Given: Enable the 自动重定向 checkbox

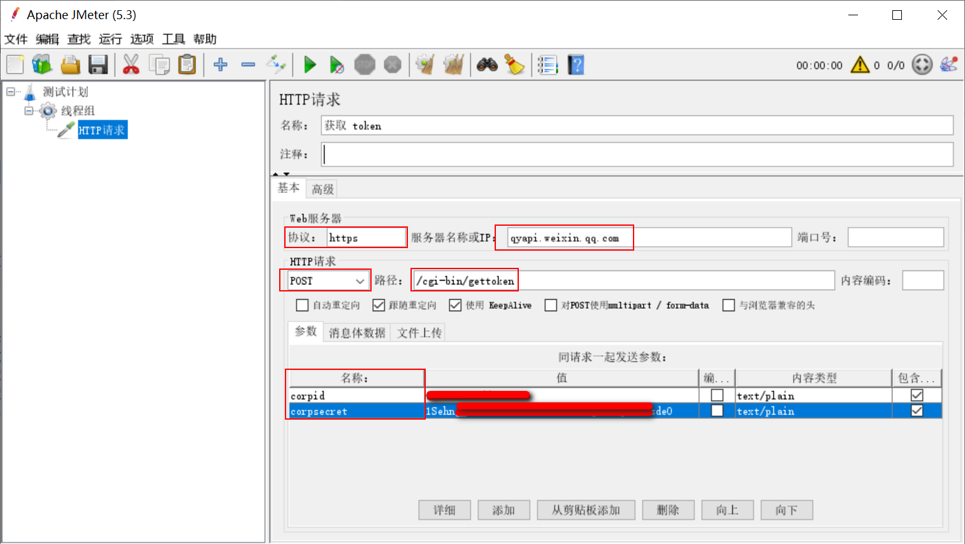Looking at the screenshot, I should [x=302, y=305].
